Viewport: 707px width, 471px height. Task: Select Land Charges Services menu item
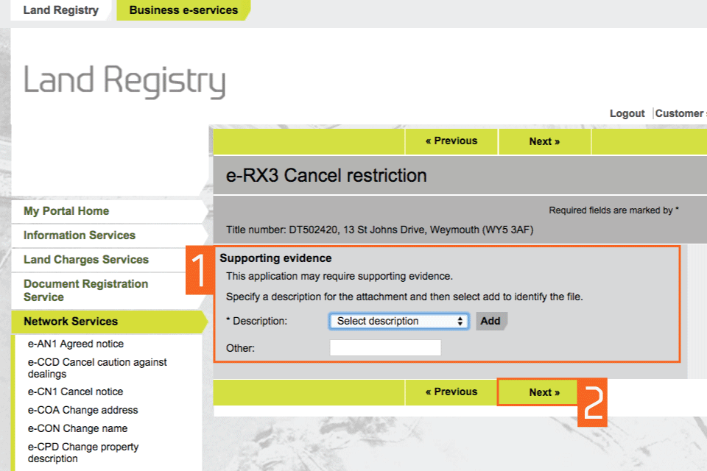86,260
